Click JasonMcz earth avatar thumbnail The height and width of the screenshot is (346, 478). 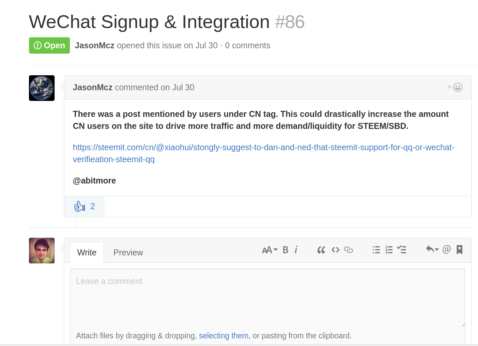pyautogui.click(x=42, y=88)
